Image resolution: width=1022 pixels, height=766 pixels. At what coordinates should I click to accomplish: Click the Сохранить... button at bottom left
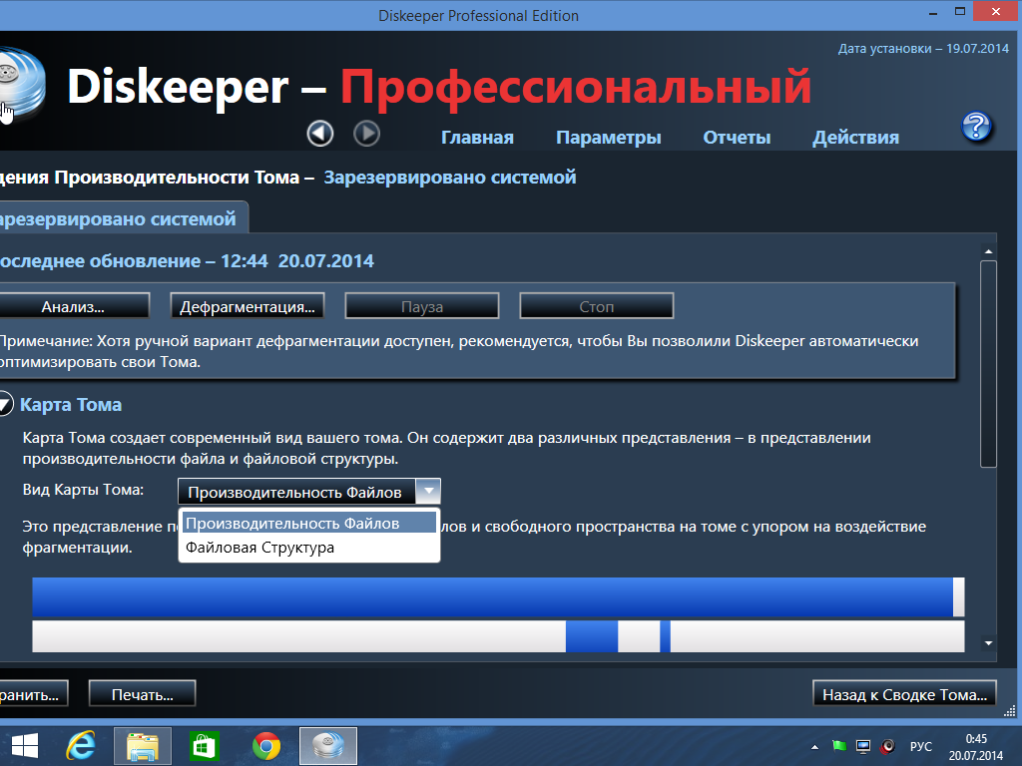click(33, 694)
